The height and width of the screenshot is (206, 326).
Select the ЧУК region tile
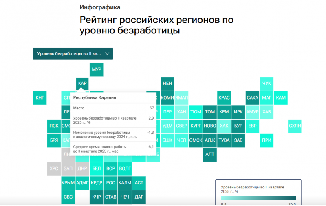[x=267, y=84]
